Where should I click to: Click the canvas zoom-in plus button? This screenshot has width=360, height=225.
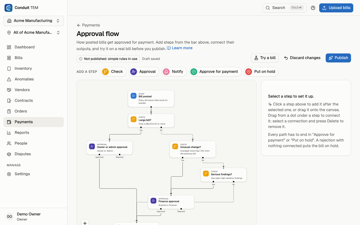tap(85, 223)
